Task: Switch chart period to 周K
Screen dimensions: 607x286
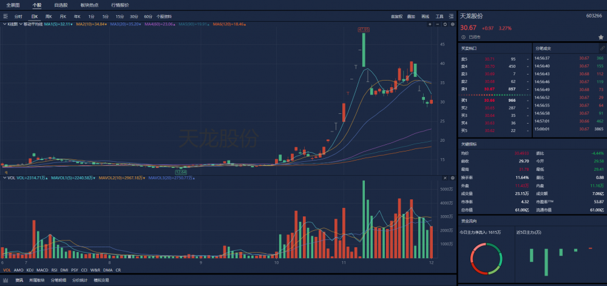Action: [x=49, y=16]
